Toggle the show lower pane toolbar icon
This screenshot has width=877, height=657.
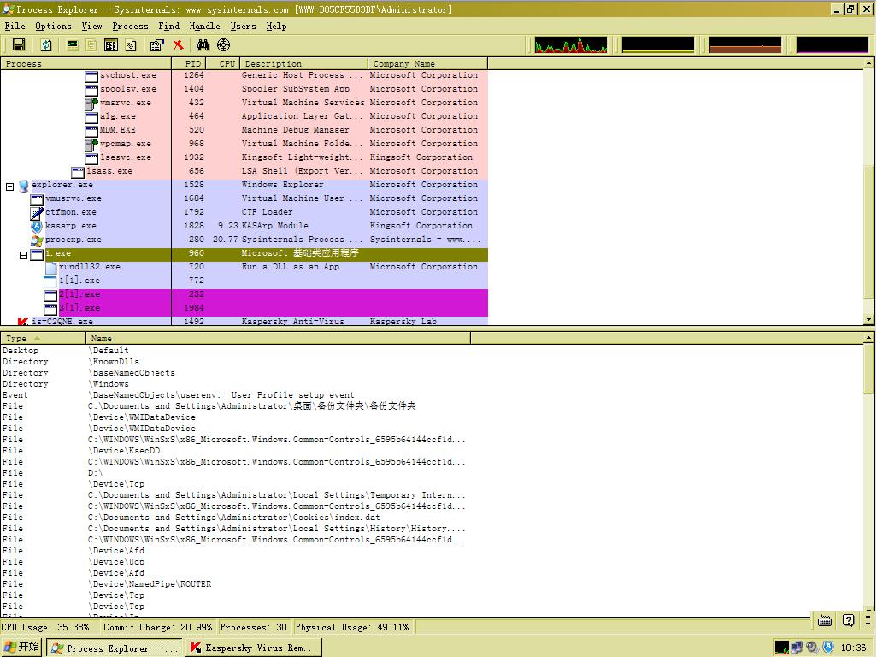coord(110,45)
